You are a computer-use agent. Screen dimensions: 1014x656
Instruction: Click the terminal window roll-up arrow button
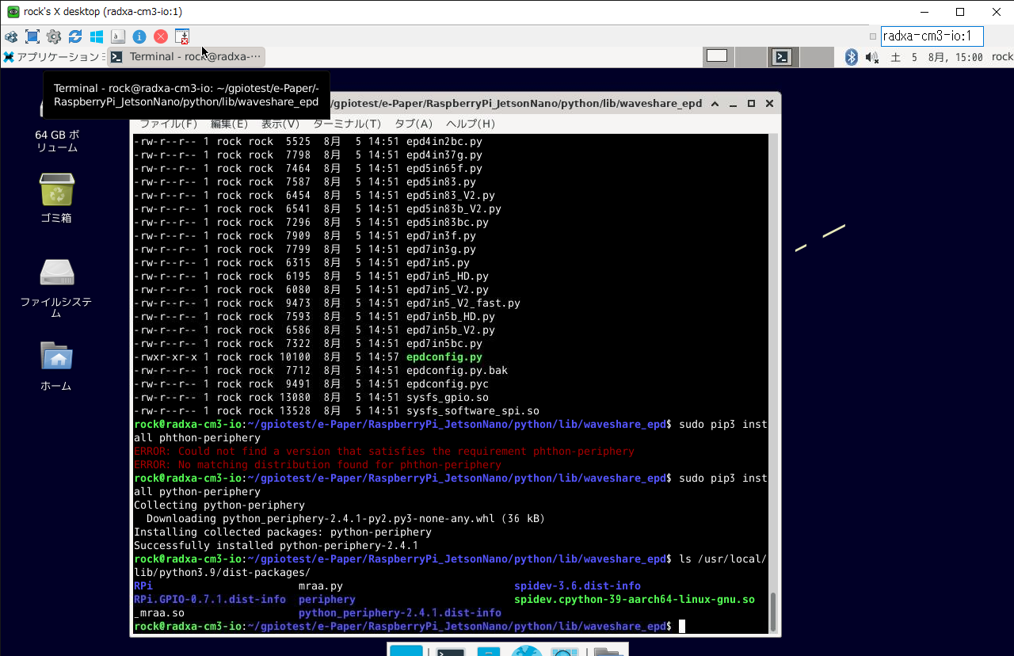point(715,104)
